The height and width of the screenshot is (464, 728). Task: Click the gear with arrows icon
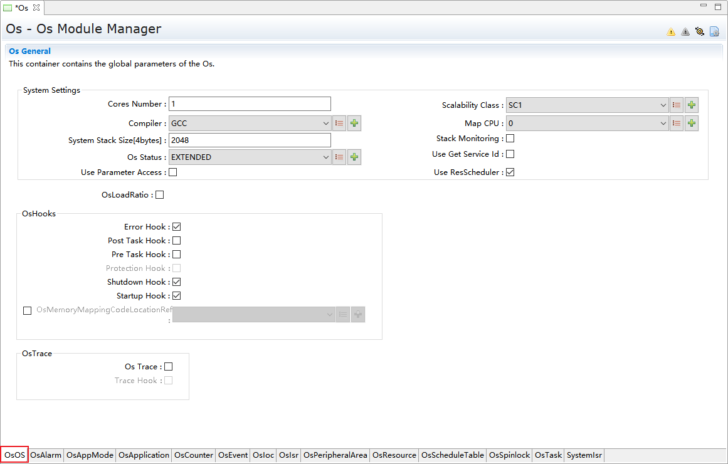tap(700, 31)
